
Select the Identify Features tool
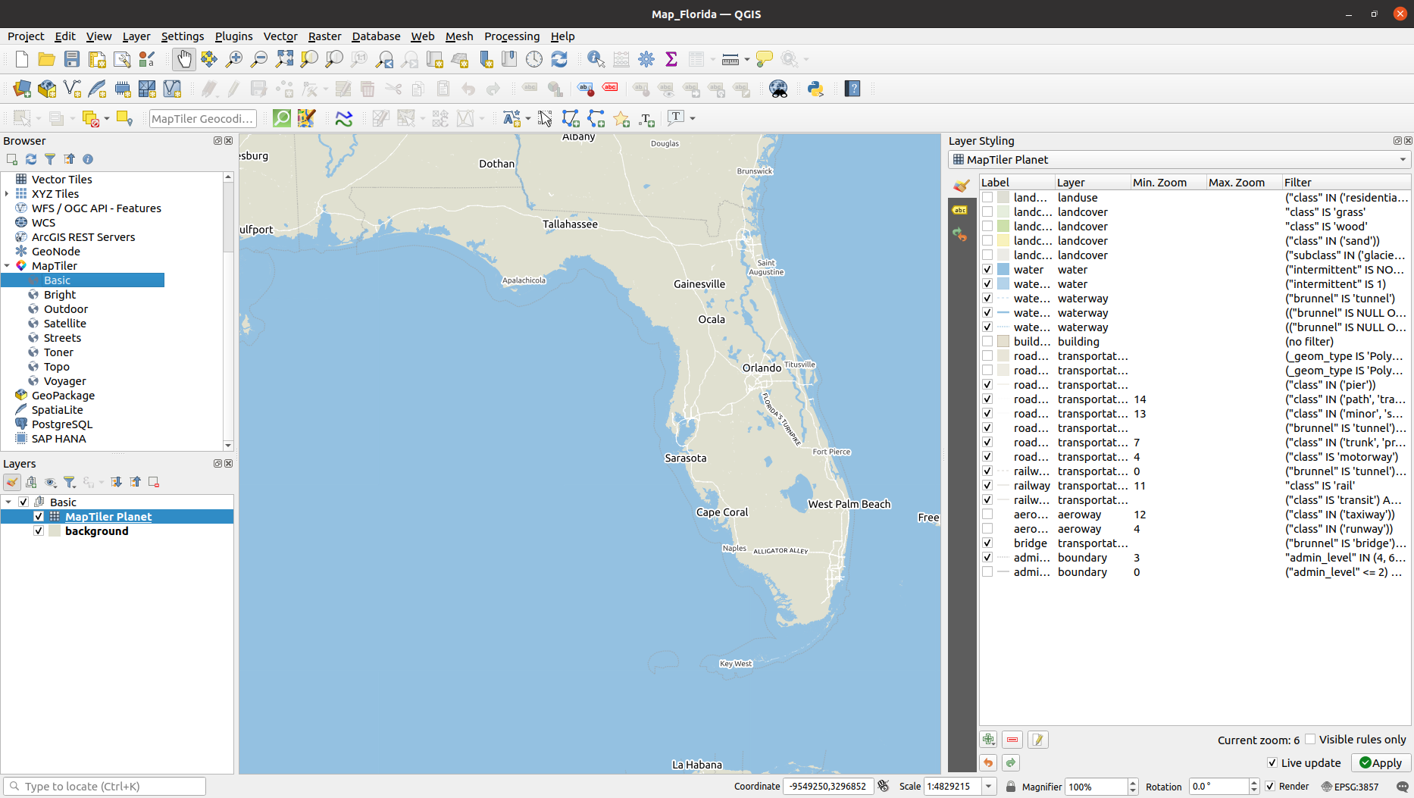(x=596, y=59)
